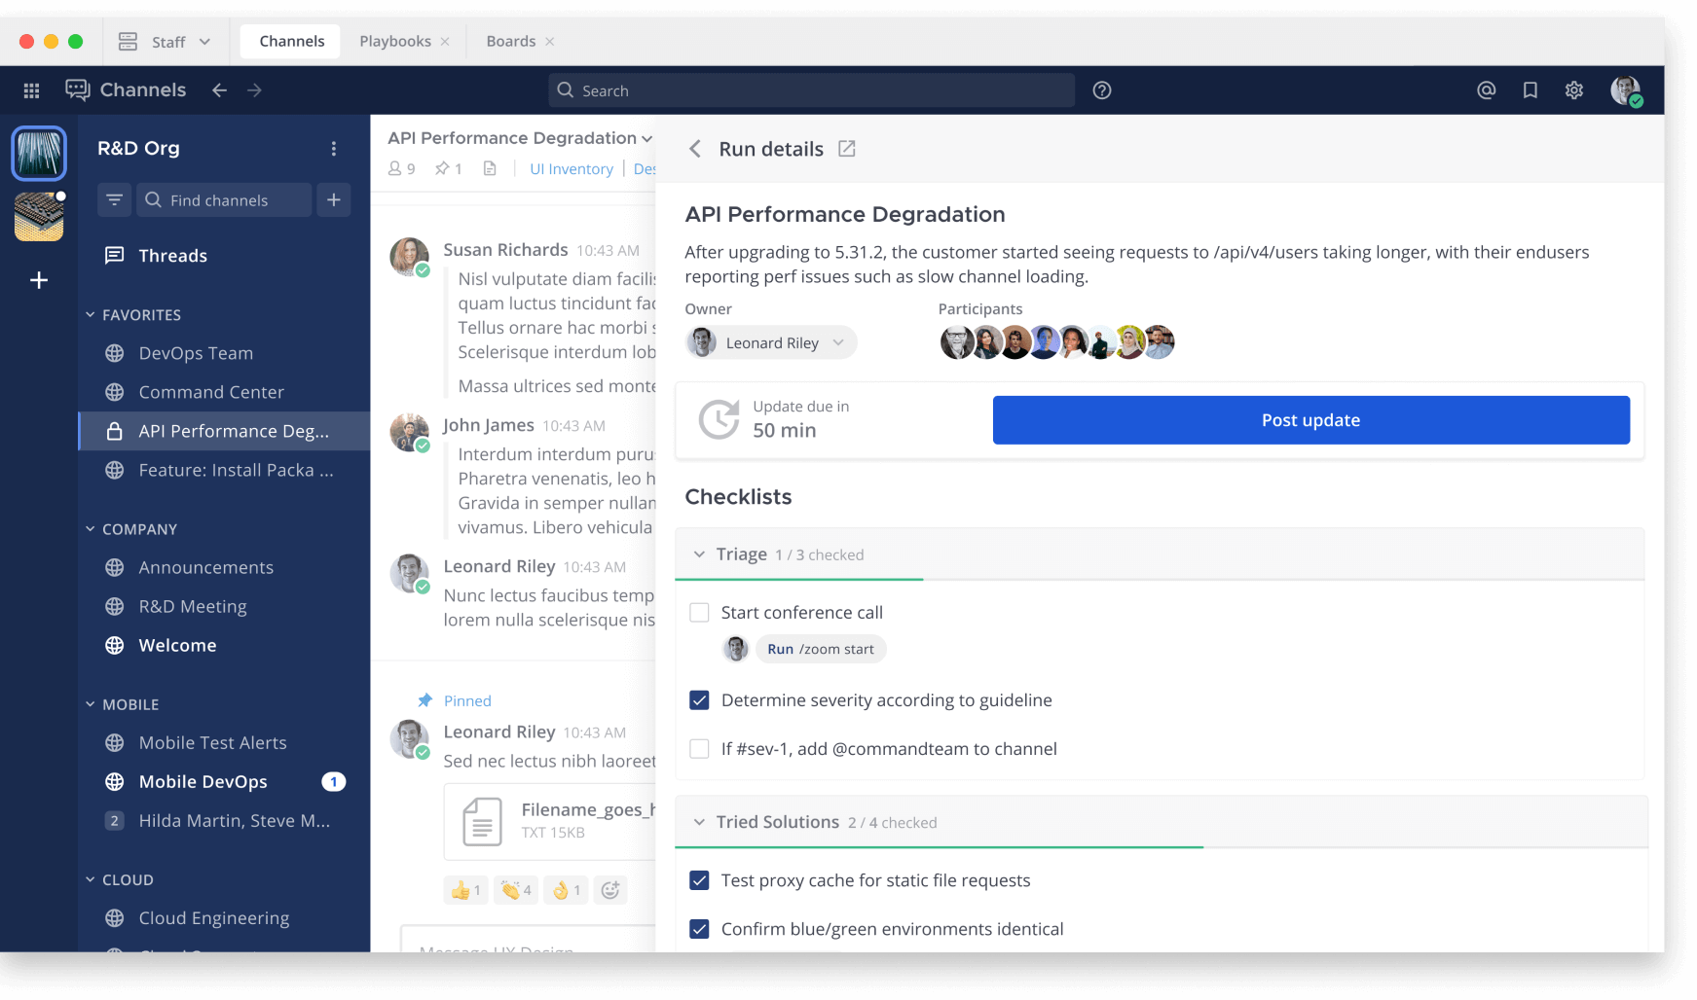Select the R&D Org team icon
Viewport: 1697px width, 1000px height.
39,154
